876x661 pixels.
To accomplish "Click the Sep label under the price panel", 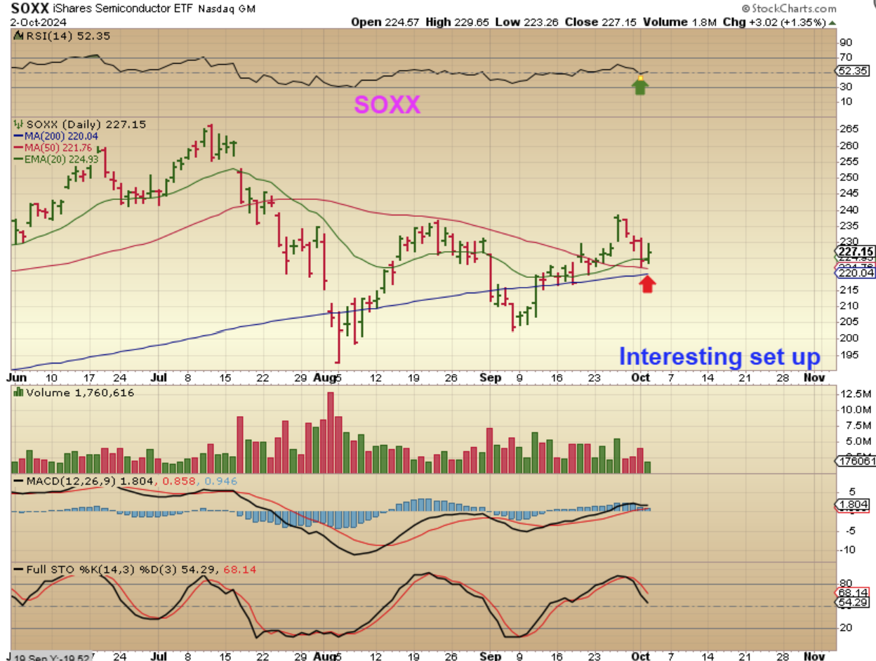I will [x=492, y=378].
